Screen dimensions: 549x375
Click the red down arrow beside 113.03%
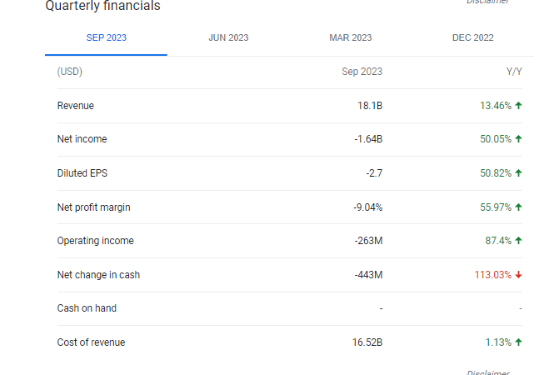[518, 275]
